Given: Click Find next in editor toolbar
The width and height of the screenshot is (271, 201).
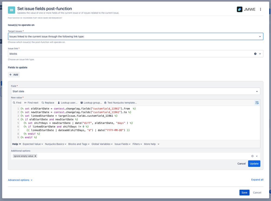Looking at the screenshot, I should [31, 103].
